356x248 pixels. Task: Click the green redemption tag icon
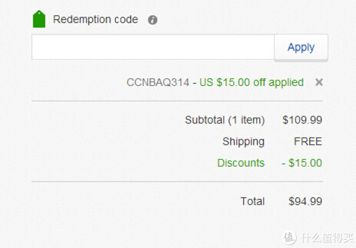tap(39, 19)
